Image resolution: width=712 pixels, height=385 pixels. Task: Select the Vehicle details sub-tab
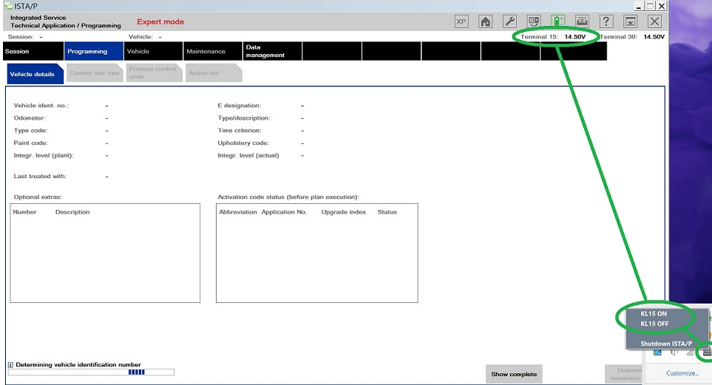(35, 74)
